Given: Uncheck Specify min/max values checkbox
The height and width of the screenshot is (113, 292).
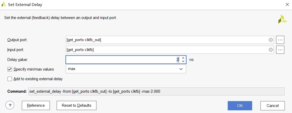Looking at the screenshot, I should [x=10, y=69].
